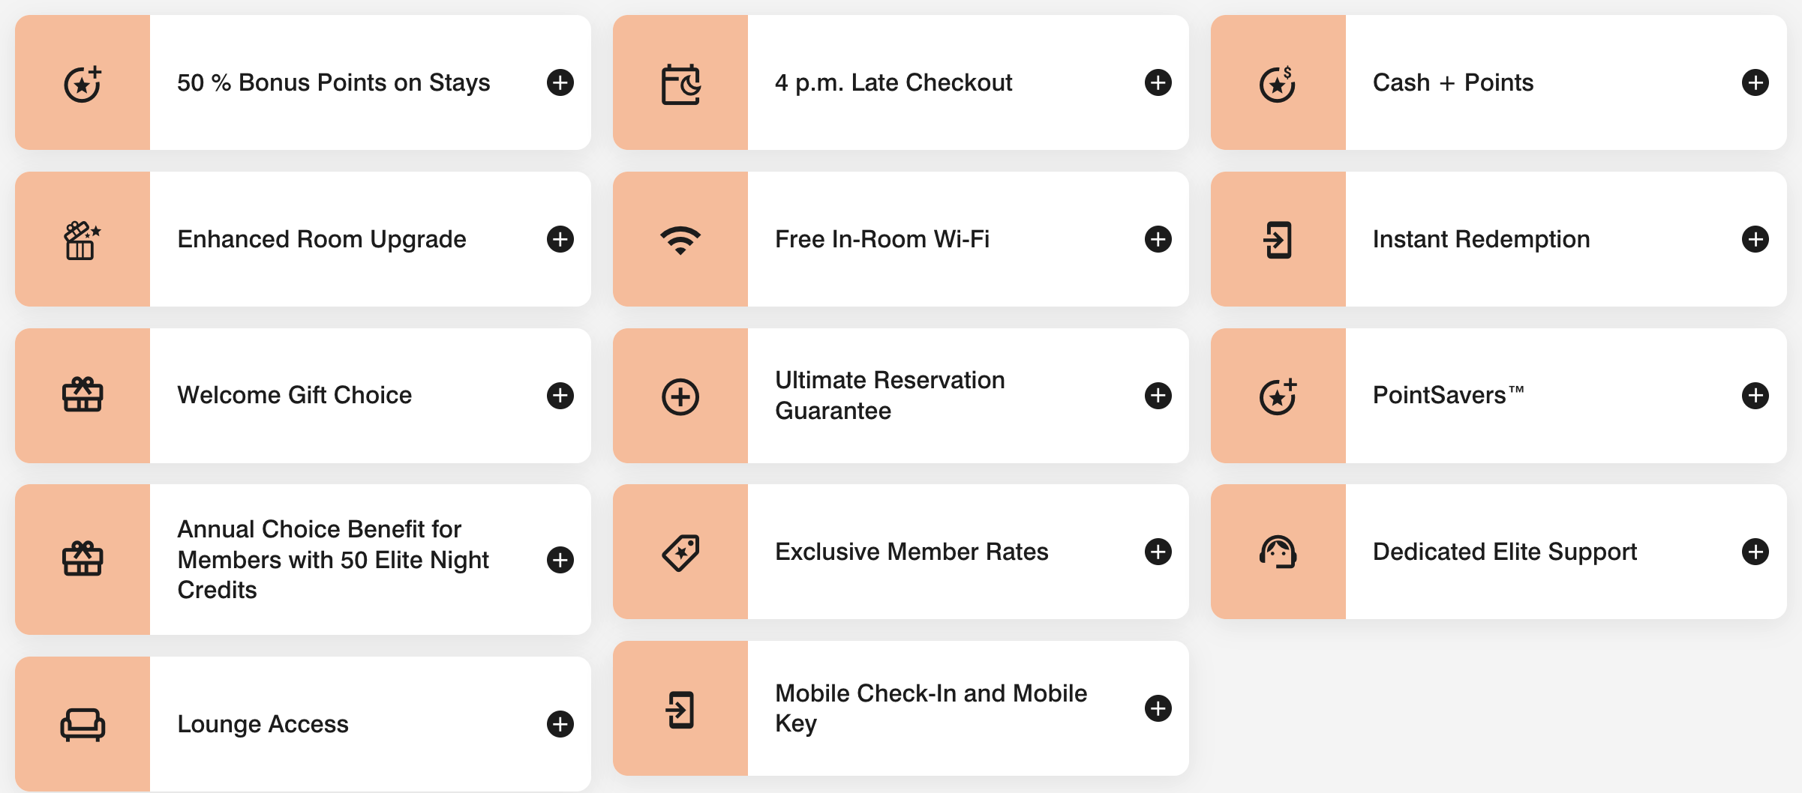Click the Exclusive Member Rates tag icon
The height and width of the screenshot is (793, 1802).
680,552
